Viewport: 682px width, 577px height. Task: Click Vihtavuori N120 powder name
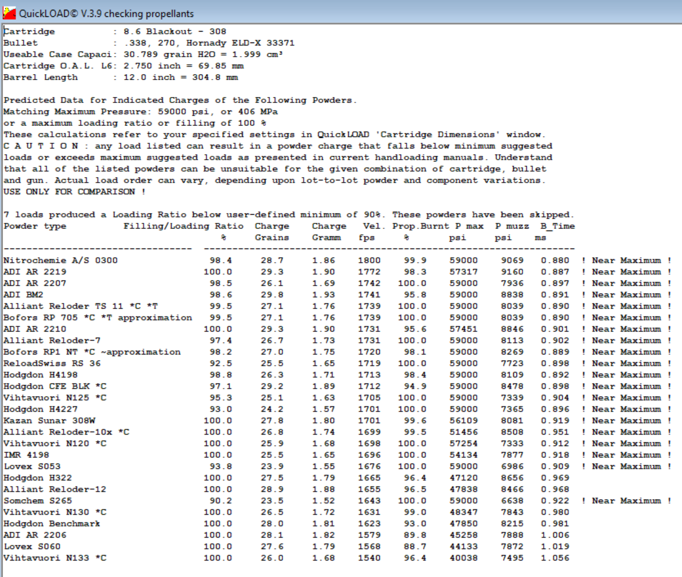click(x=55, y=444)
